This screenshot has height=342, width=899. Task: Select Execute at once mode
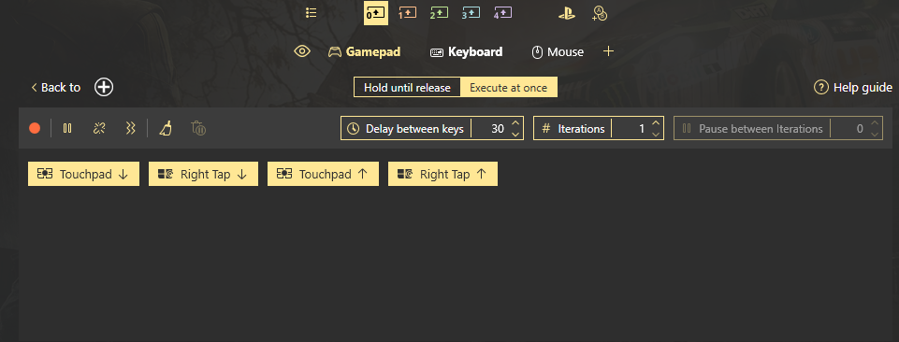click(509, 88)
